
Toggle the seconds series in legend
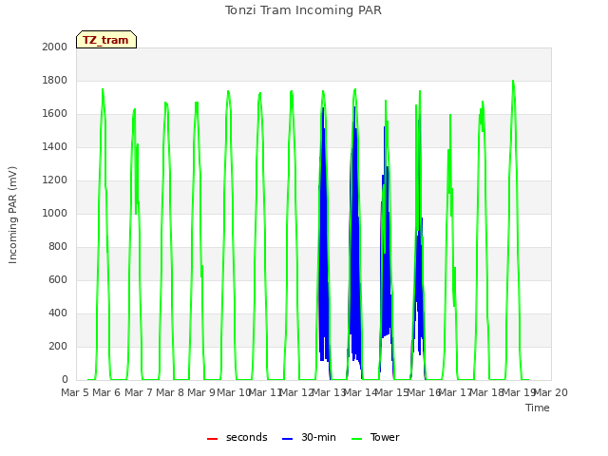[237, 437]
